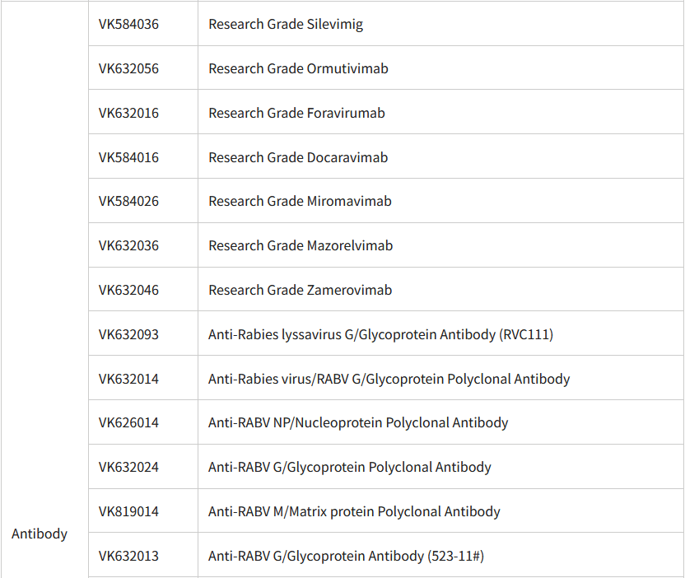Open Anti-Rabies lyssavirus Antibody (RVC111)
The width and height of the screenshot is (685, 578).
point(381,334)
